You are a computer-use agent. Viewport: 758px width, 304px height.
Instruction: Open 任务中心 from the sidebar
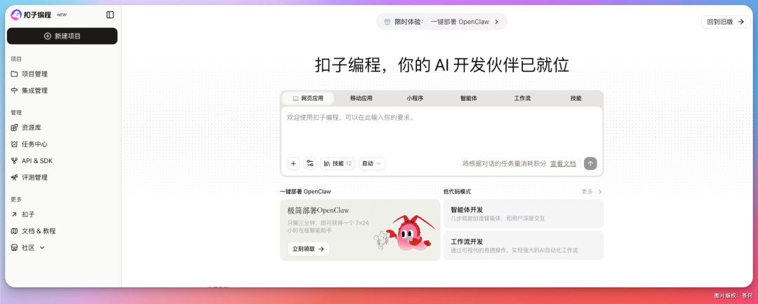34,144
